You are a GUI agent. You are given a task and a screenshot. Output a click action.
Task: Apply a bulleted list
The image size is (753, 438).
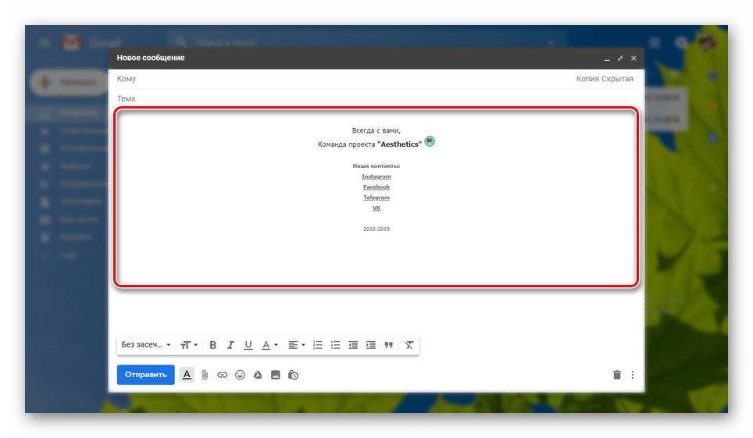(335, 345)
